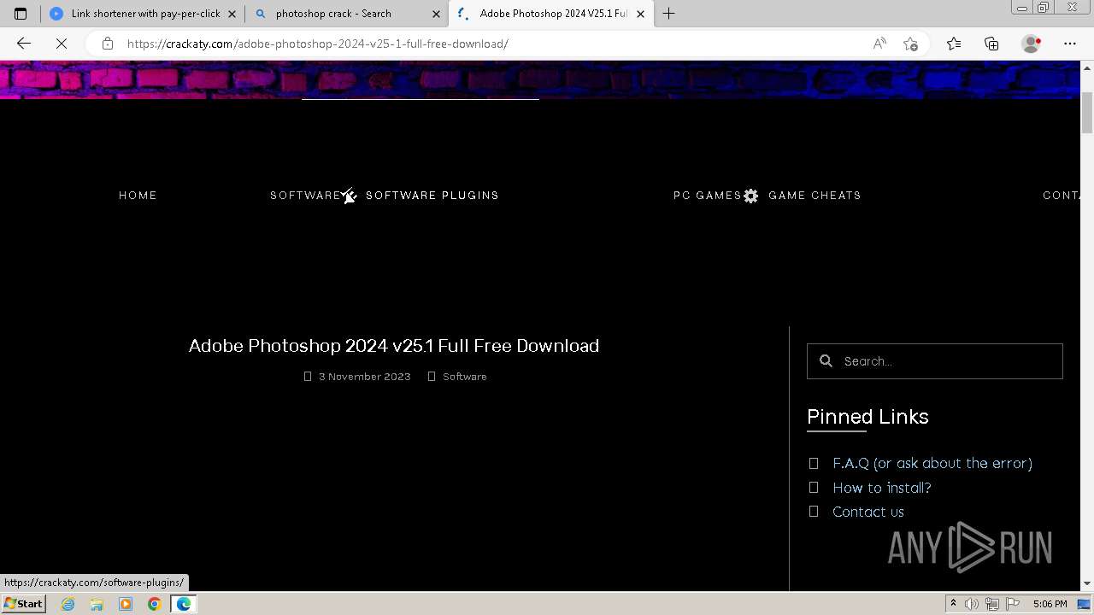Select the Adobe Photoshop 2024 V25.1 tab

pos(550,14)
